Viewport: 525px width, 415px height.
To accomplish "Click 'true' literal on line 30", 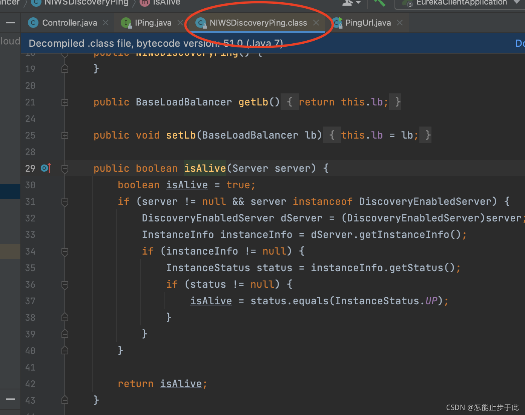I will pyautogui.click(x=238, y=185).
